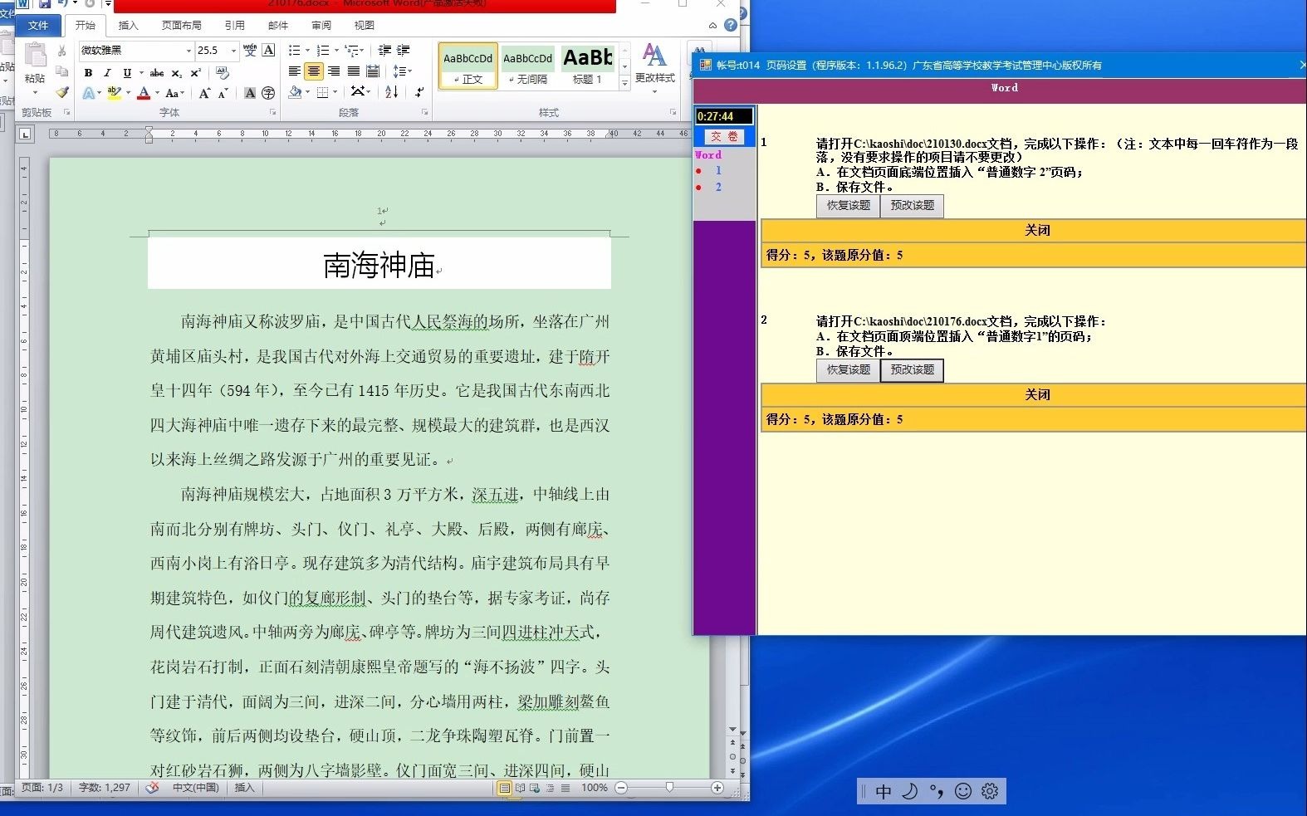Open the font name 微软雅黑 dropdown

coord(188,51)
